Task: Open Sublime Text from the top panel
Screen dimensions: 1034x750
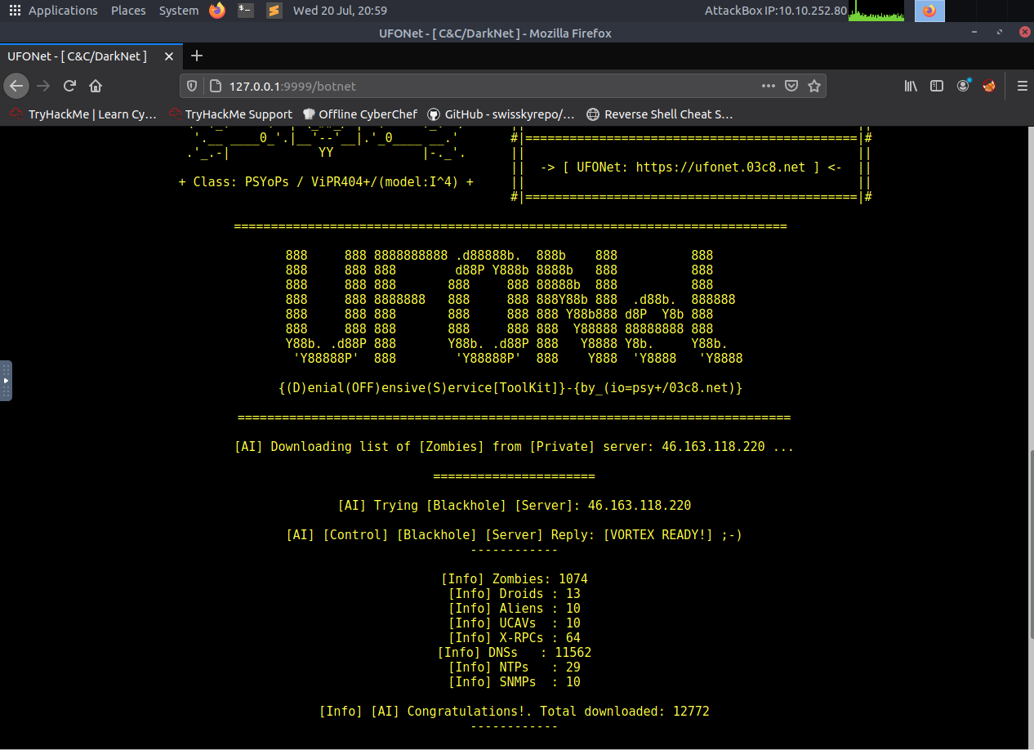Action: (273, 11)
